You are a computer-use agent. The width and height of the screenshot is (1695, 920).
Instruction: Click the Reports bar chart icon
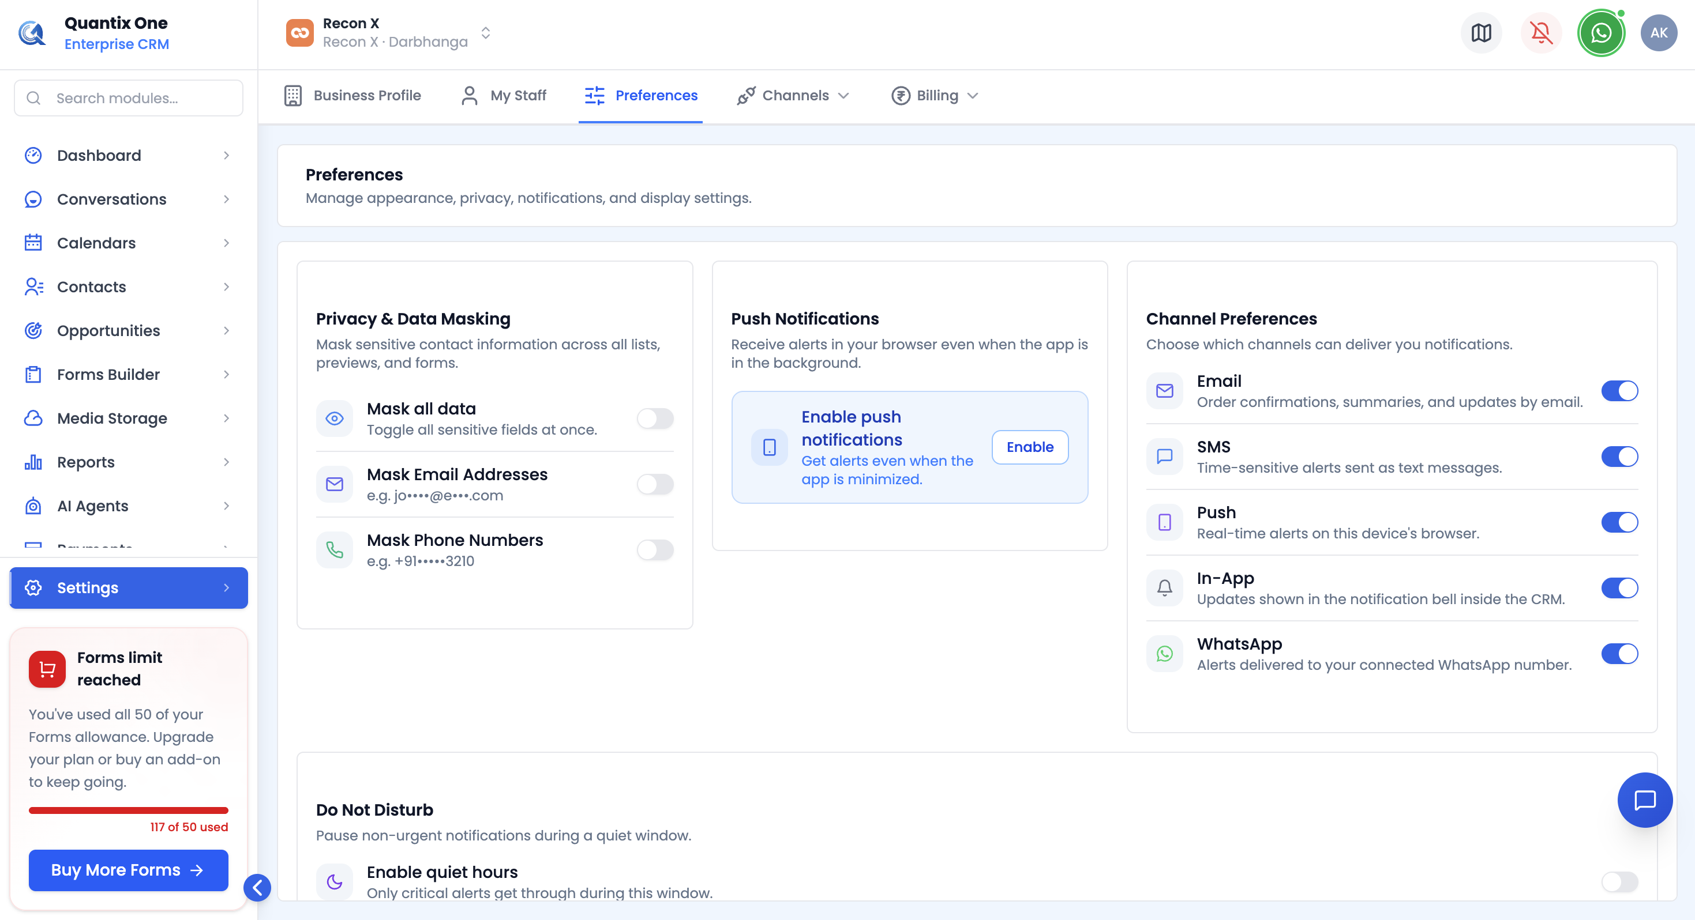pos(33,462)
